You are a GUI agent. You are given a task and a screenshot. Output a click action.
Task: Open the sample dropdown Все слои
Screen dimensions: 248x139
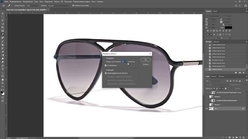click(59, 5)
